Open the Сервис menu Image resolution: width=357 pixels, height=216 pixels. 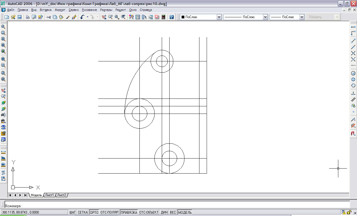74,10
